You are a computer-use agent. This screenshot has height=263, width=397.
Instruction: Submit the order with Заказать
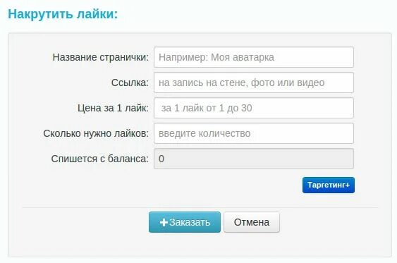coord(185,222)
